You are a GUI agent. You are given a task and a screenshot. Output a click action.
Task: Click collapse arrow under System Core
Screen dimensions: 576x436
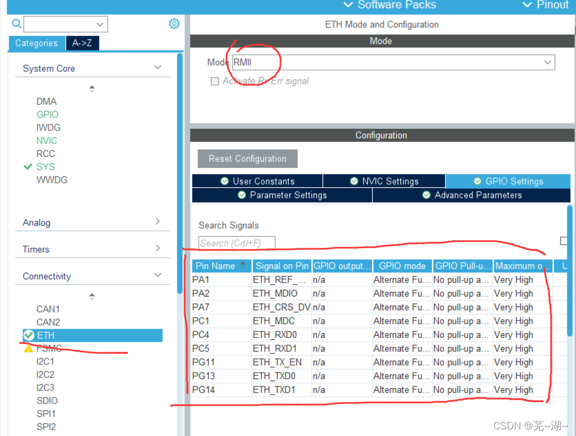(92, 89)
